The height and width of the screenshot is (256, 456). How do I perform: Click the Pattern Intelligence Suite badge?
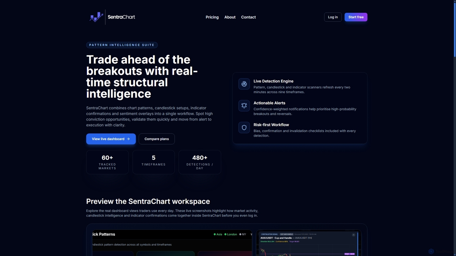point(122,45)
